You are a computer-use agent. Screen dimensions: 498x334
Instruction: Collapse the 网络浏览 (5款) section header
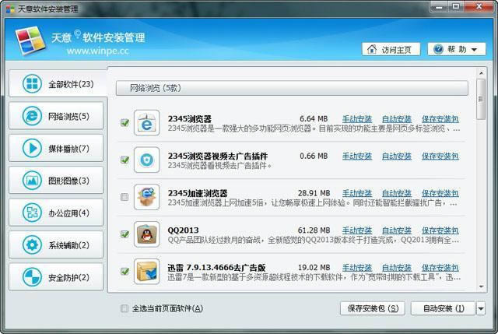(292, 88)
